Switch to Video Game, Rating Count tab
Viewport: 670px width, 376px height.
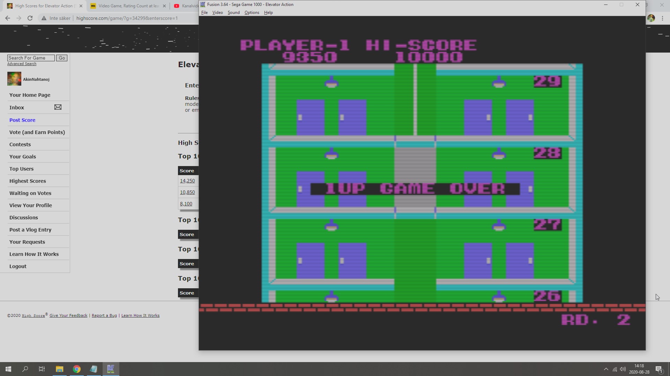[128, 6]
